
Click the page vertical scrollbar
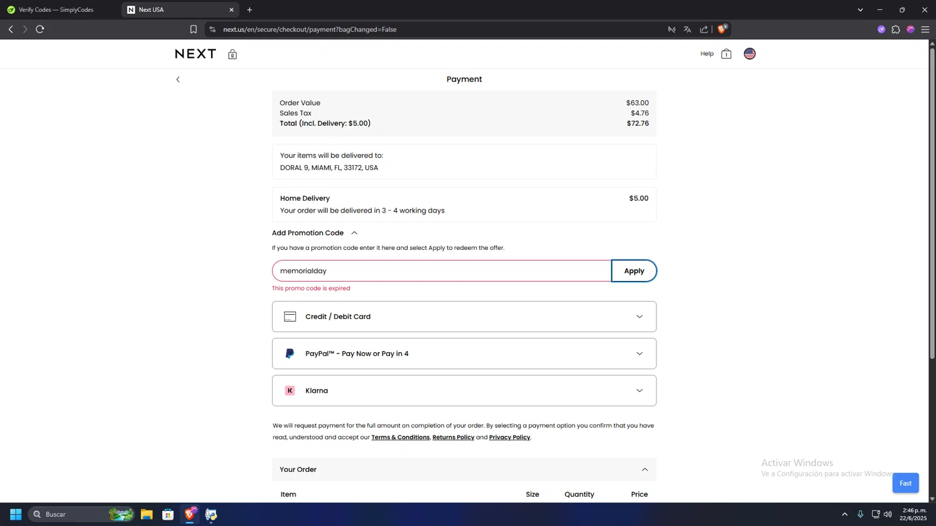coord(932,203)
